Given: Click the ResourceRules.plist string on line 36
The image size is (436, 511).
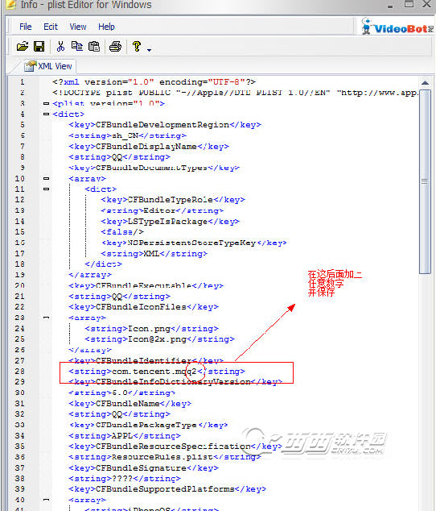Looking at the screenshot, I should [x=165, y=457].
